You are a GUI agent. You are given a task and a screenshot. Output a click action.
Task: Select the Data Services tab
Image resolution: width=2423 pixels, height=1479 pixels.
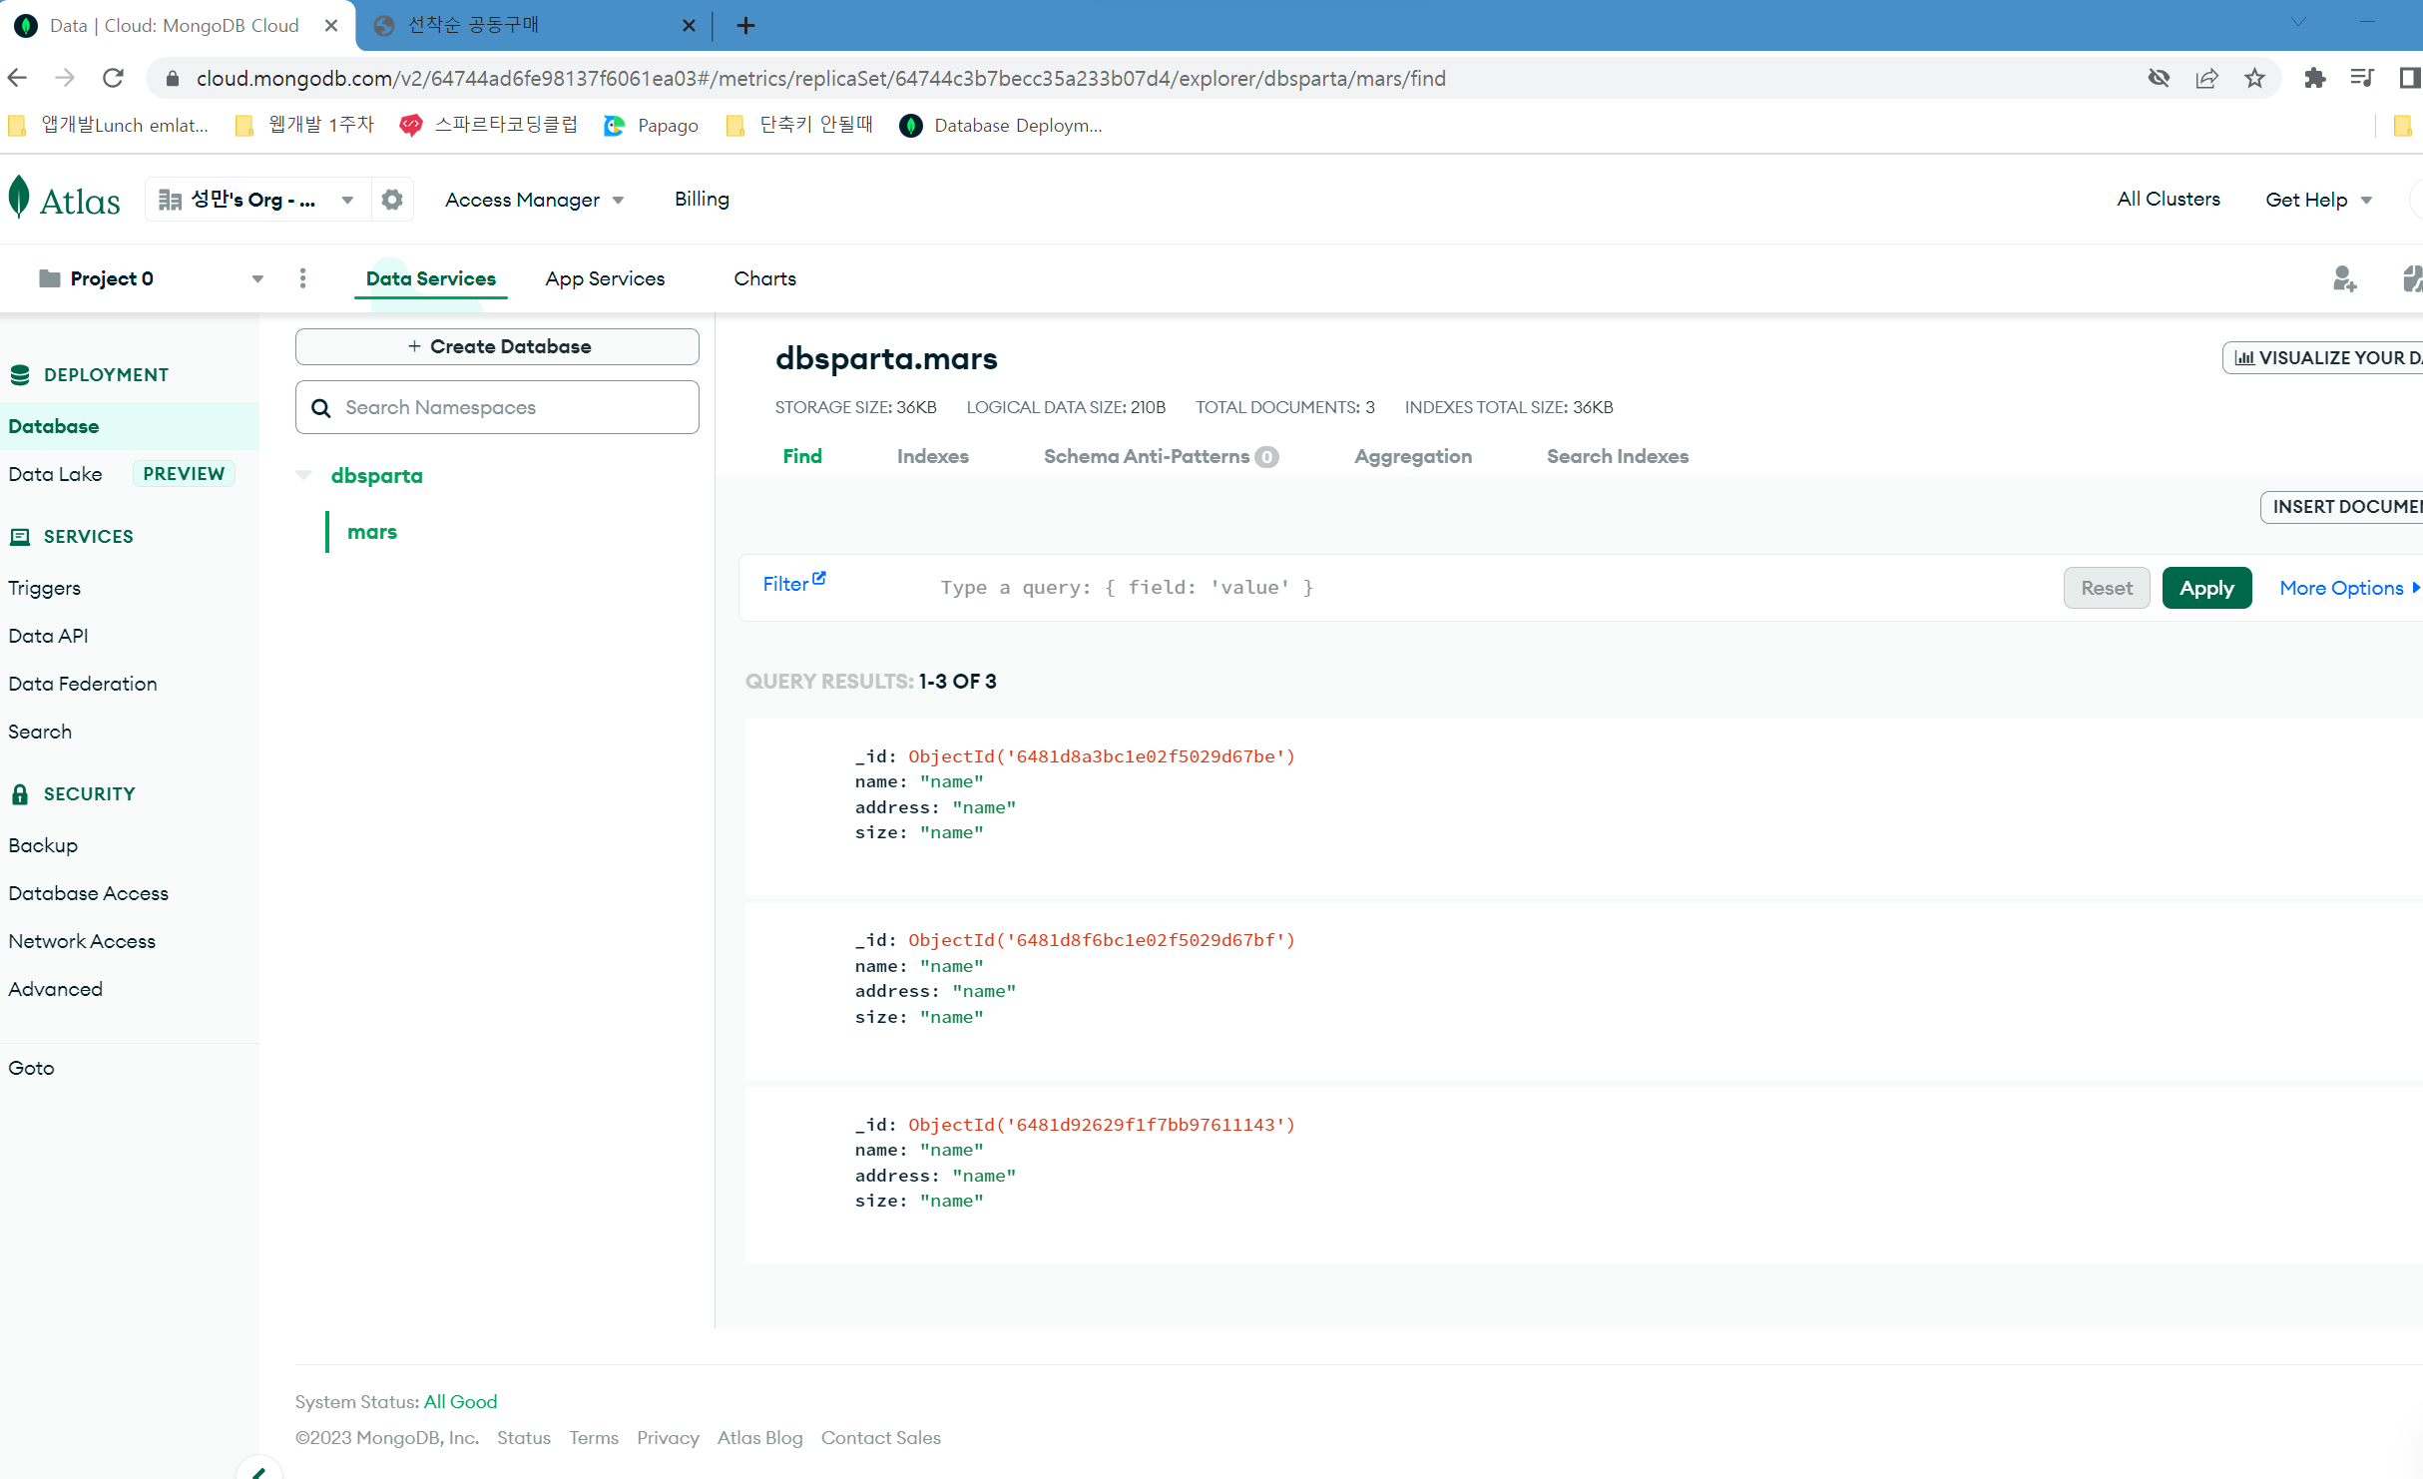coord(431,278)
